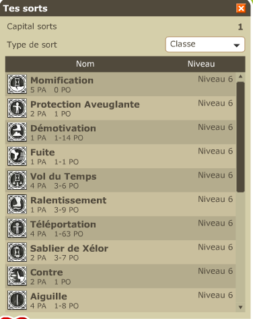
Task: Select the Protection Aveuglante spell icon
Action: coord(17,108)
